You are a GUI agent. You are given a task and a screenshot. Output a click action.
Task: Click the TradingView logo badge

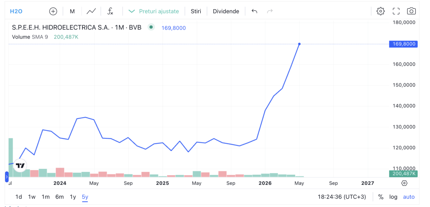coord(20,166)
